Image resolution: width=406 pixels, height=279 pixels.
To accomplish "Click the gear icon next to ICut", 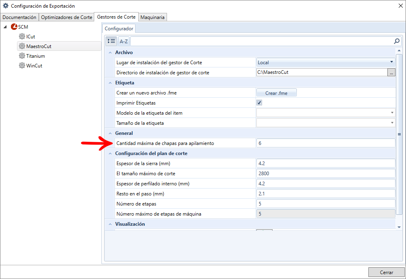I will pos(22,36).
